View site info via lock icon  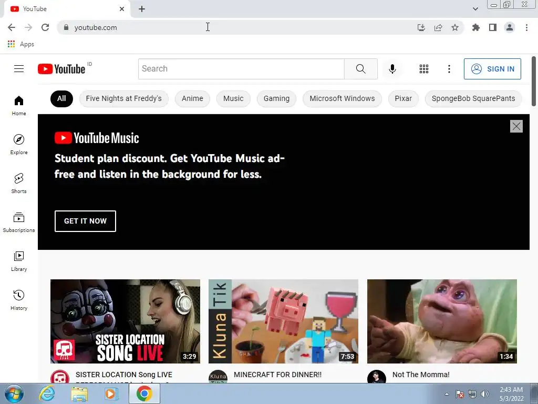tap(66, 27)
